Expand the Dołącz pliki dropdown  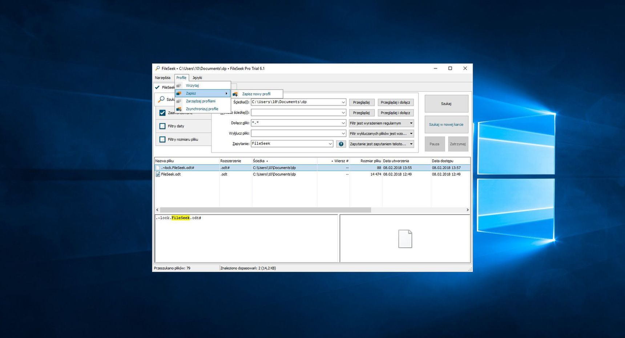pos(343,123)
